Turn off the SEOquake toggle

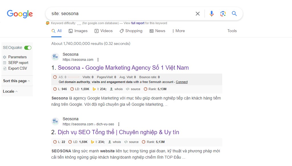pos(28,48)
